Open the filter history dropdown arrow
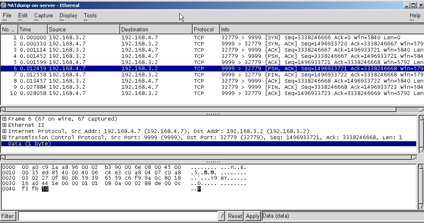 (x=222, y=216)
